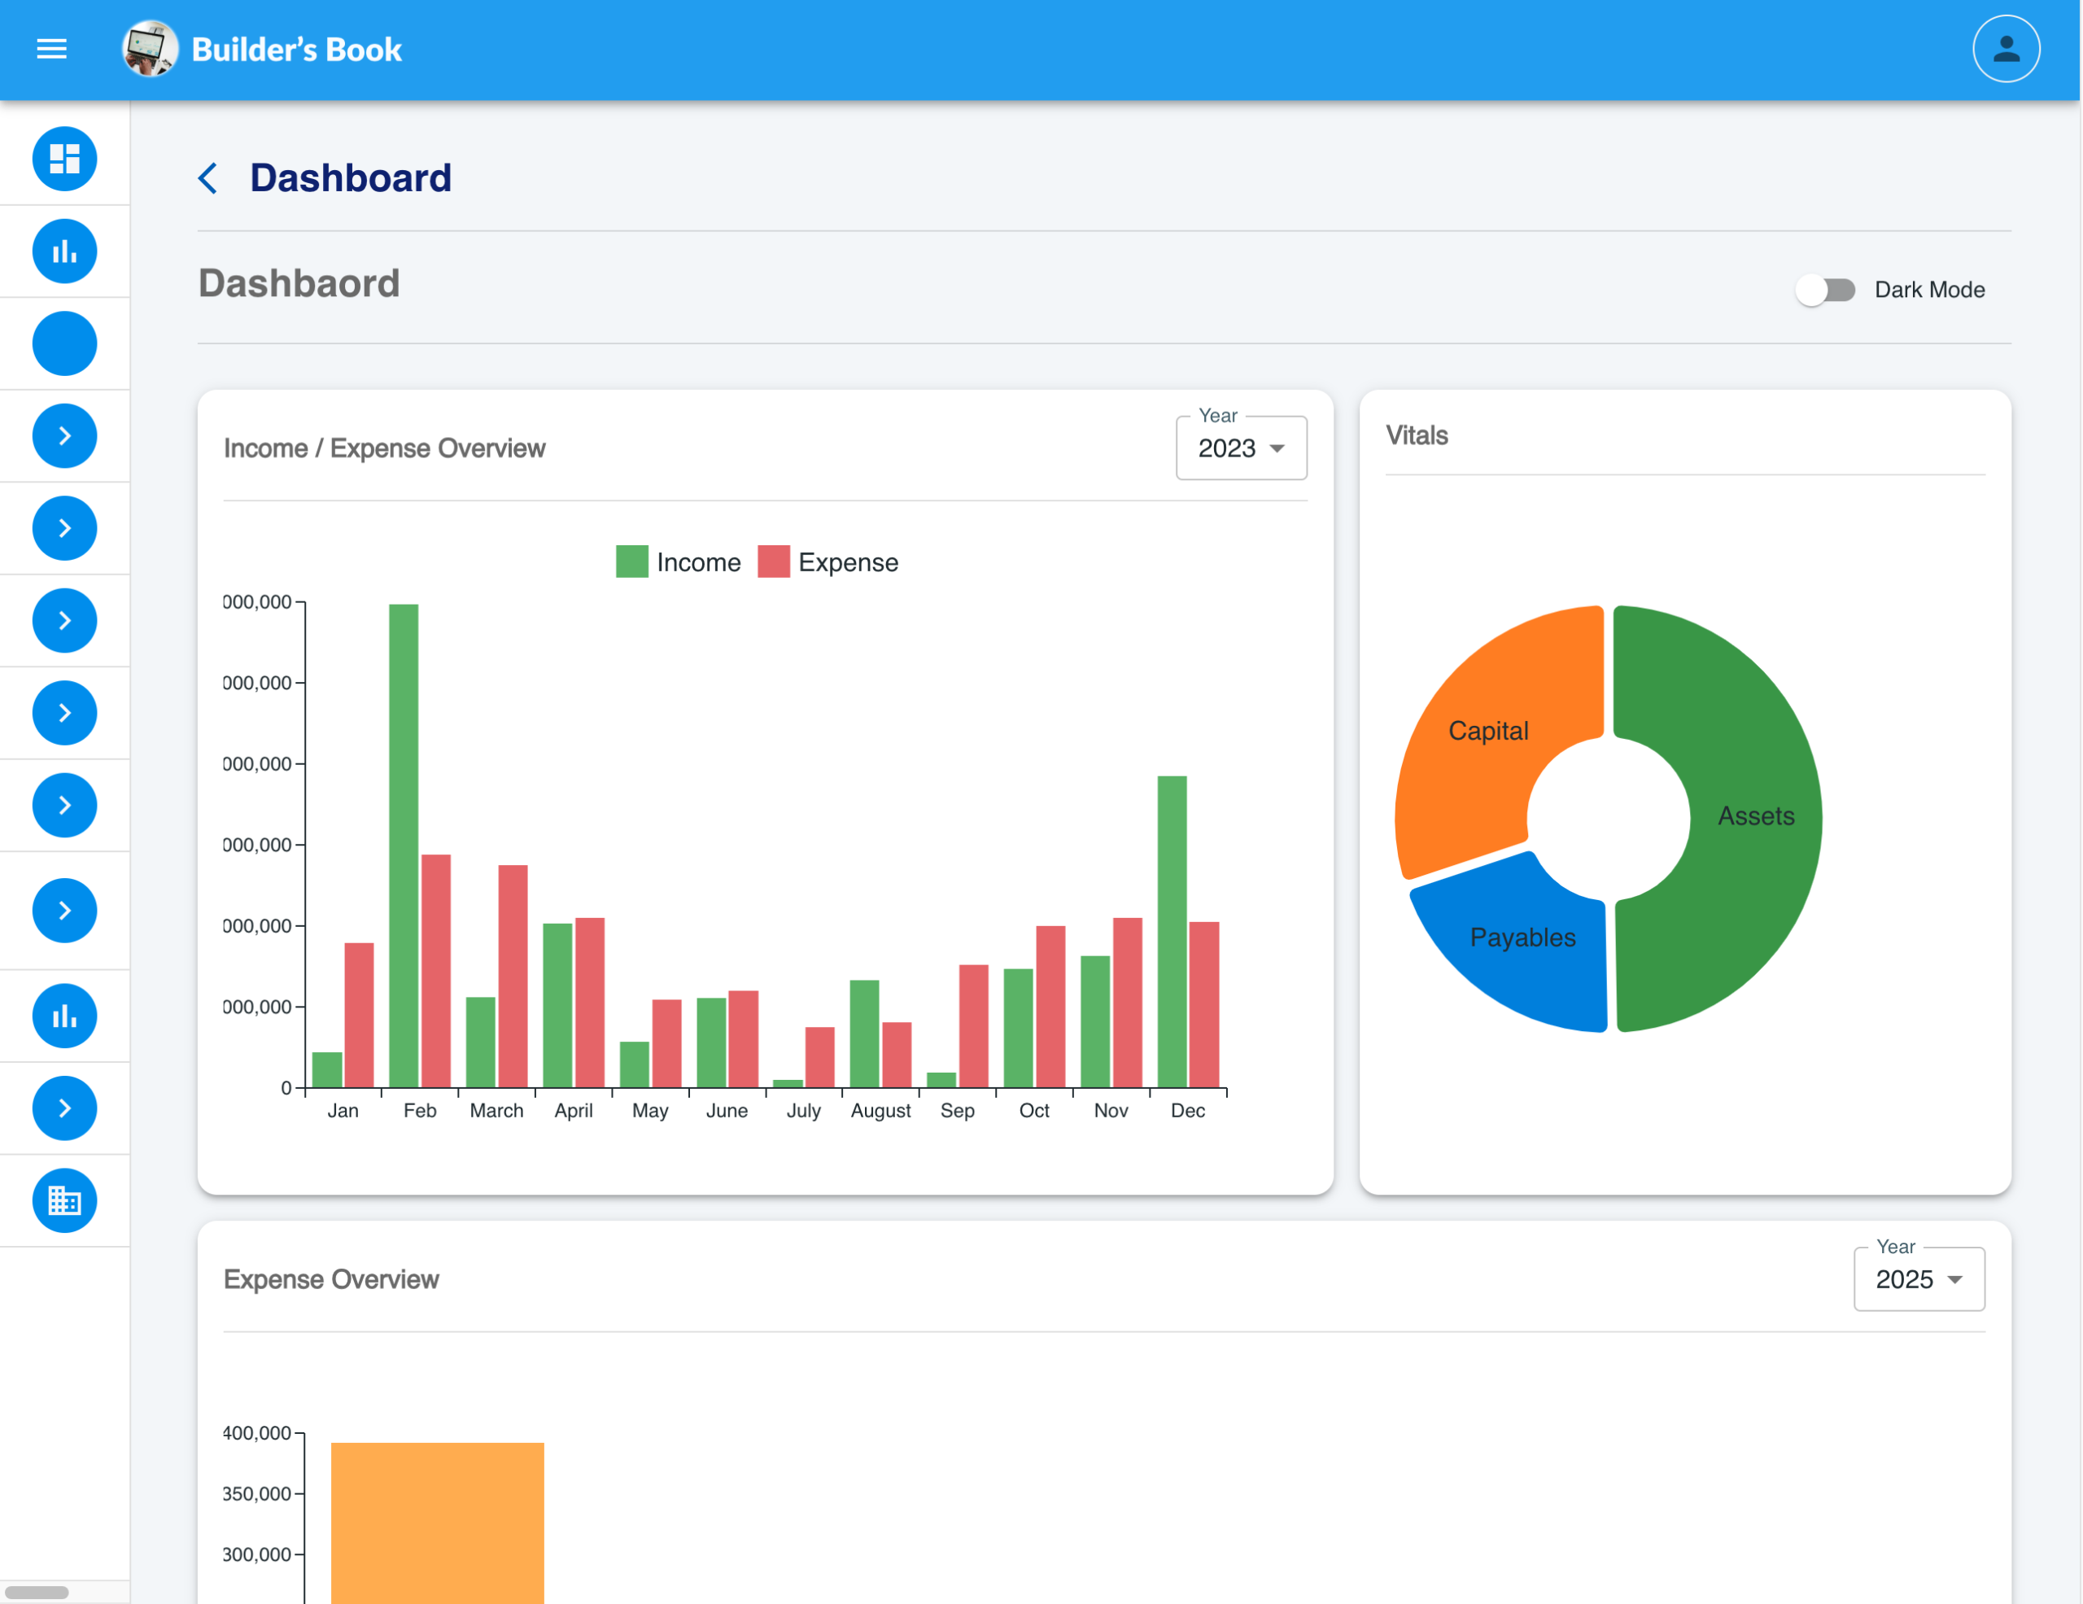Image resolution: width=2083 pixels, height=1604 pixels.
Task: Click the Capital donut chart segment
Action: [x=1488, y=732]
